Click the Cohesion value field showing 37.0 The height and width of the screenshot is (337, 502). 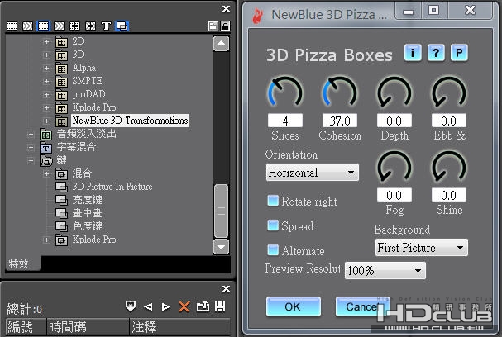[x=340, y=121]
